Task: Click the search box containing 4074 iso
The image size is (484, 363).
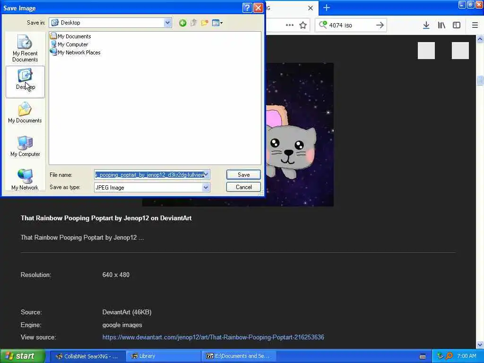Action: coord(351,26)
